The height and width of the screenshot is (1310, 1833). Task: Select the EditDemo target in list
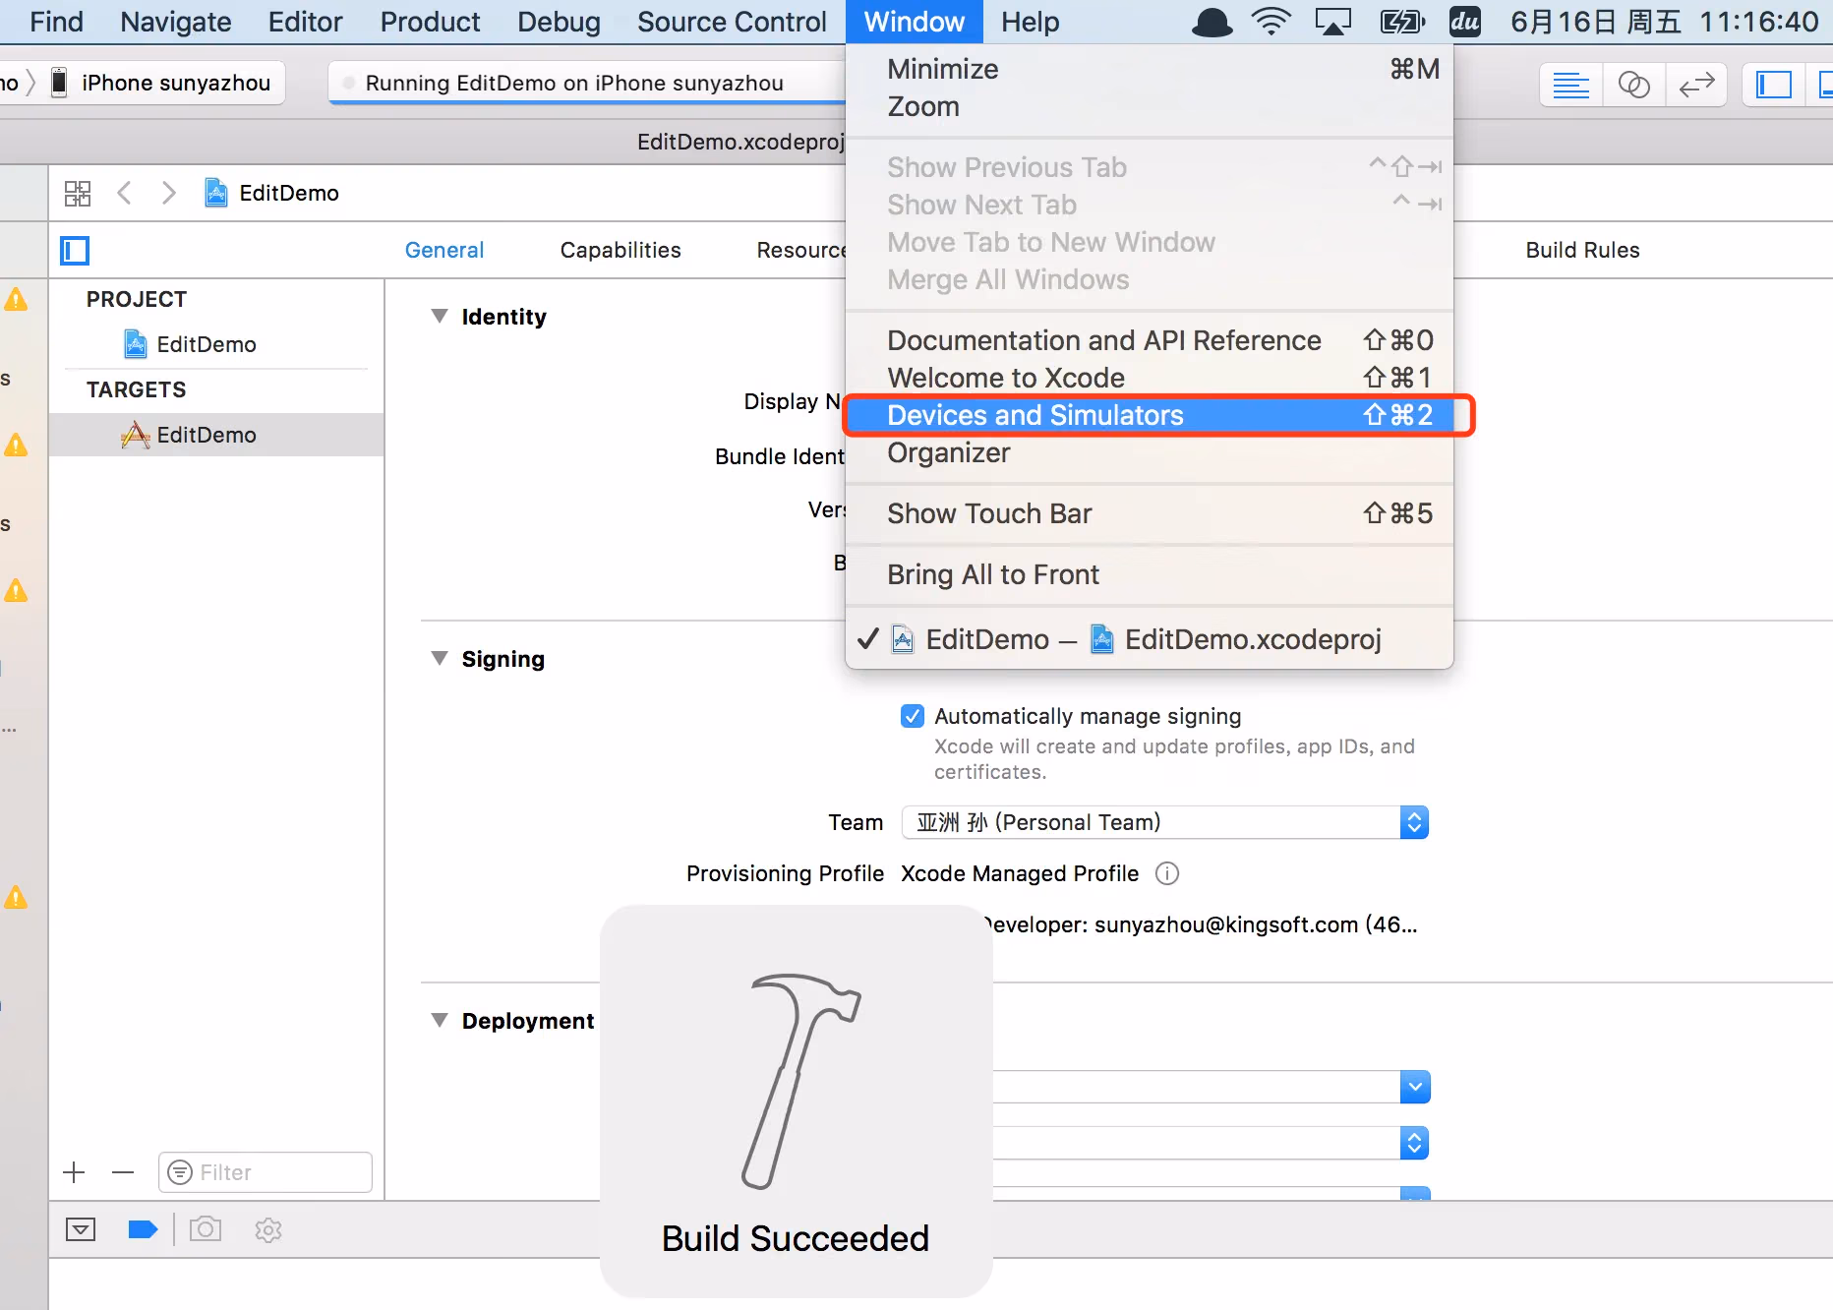(207, 435)
